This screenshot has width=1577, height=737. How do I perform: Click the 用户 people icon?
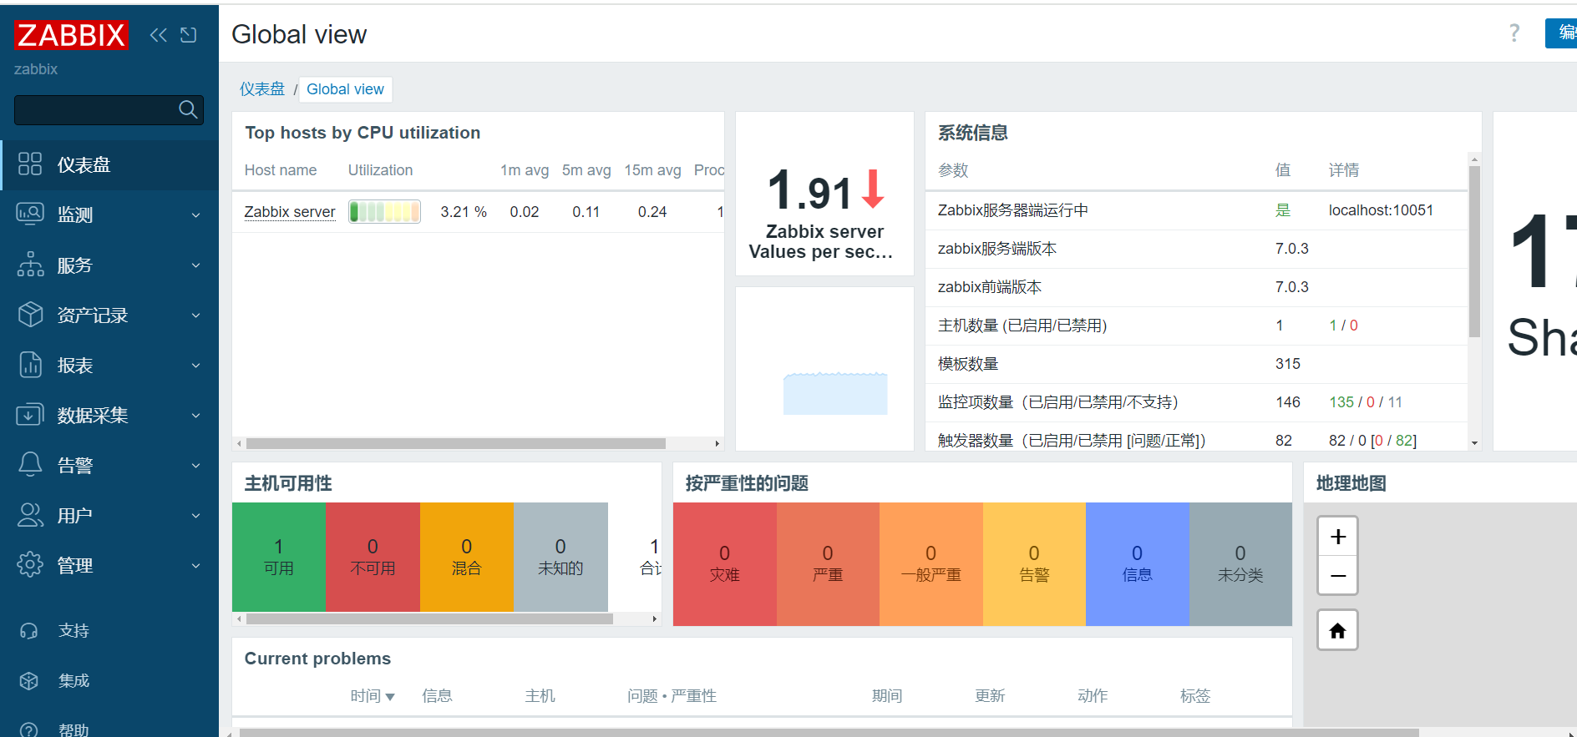pos(30,515)
